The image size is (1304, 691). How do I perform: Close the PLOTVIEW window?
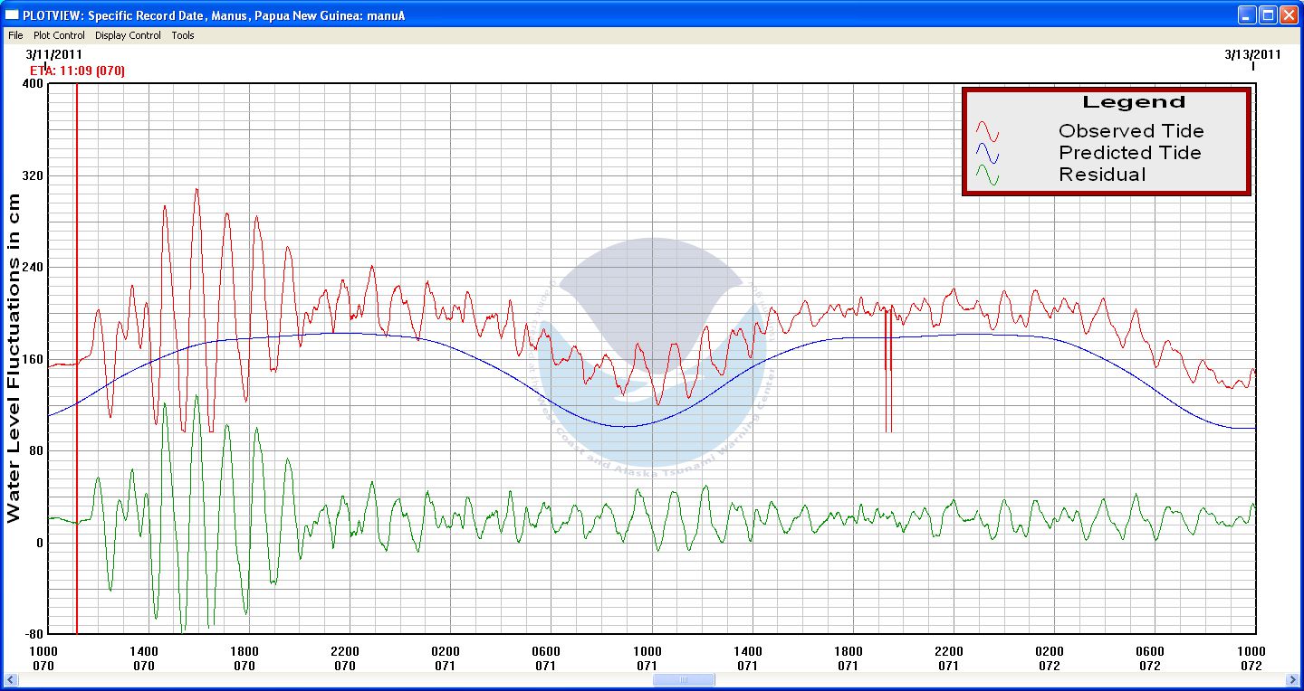[x=1288, y=14]
